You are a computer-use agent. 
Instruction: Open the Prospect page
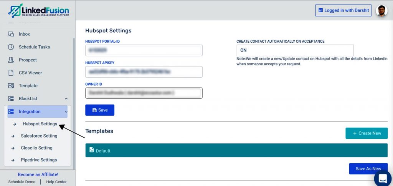click(x=28, y=60)
